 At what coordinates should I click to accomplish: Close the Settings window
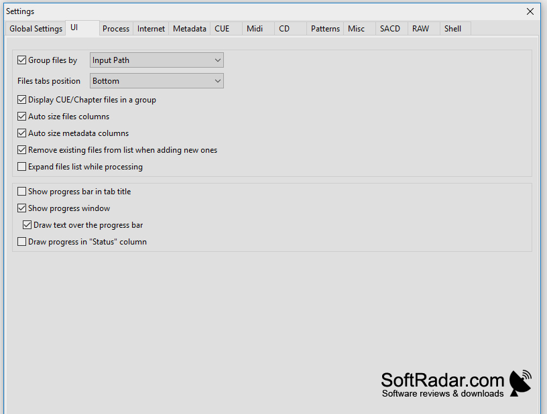click(x=530, y=11)
